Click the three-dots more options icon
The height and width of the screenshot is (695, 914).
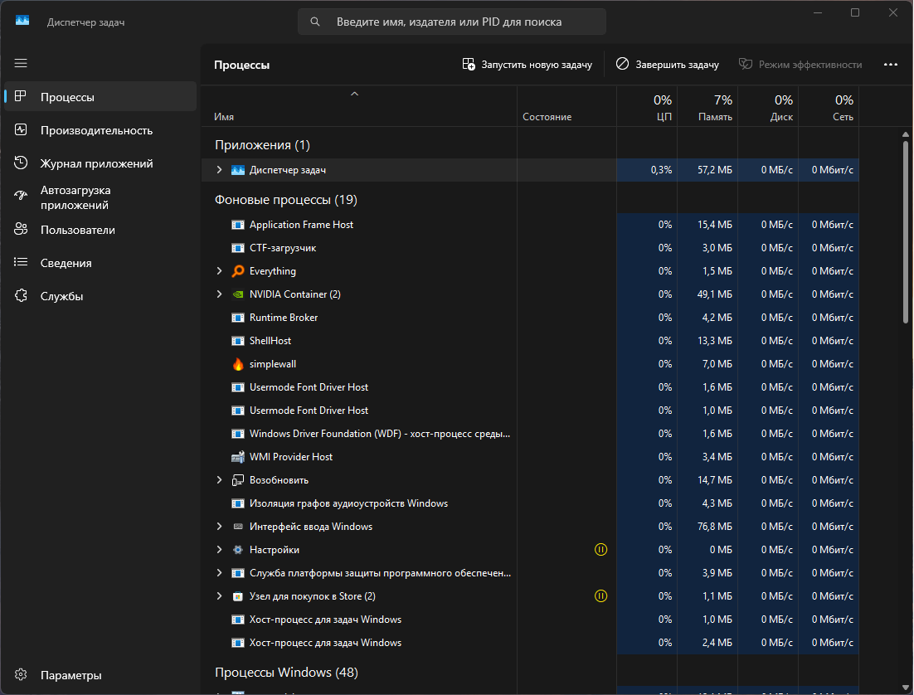891,65
